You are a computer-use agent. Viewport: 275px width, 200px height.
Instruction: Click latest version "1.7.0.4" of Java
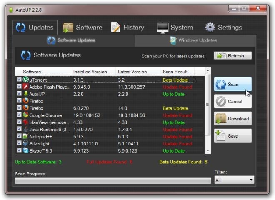(125, 130)
